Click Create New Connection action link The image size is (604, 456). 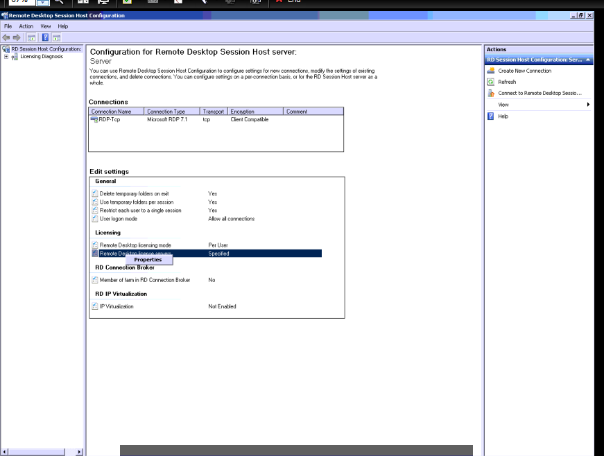524,71
